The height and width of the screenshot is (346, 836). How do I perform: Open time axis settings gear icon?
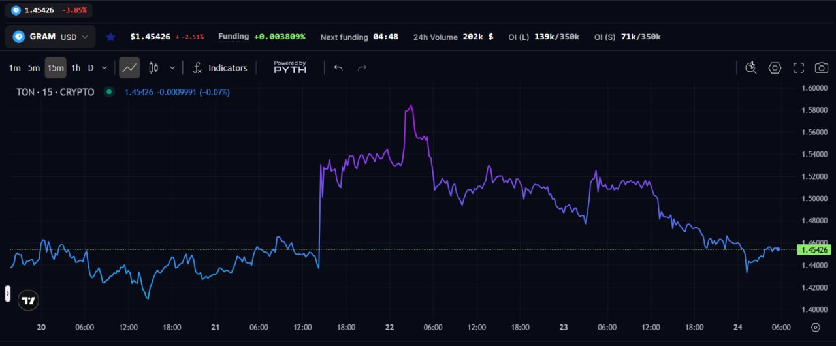[x=815, y=327]
